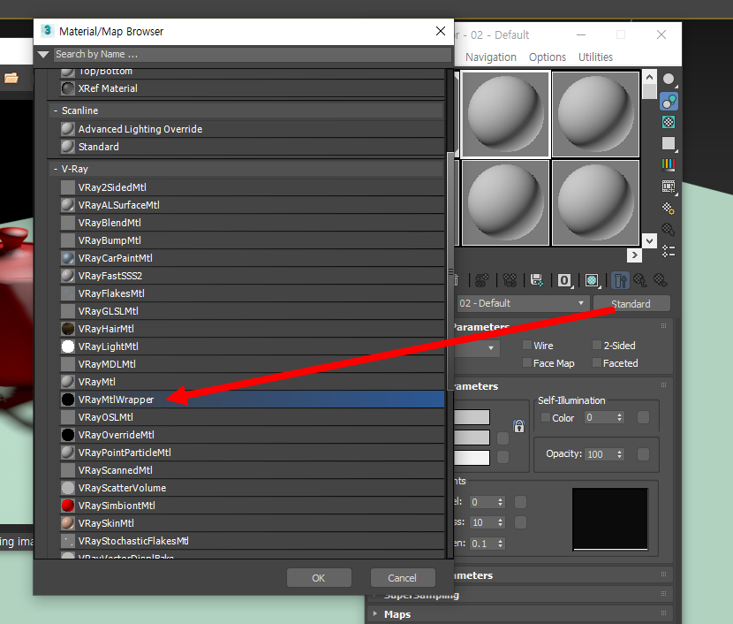Toggle the Backlight icon in Material Editor

tap(669, 102)
